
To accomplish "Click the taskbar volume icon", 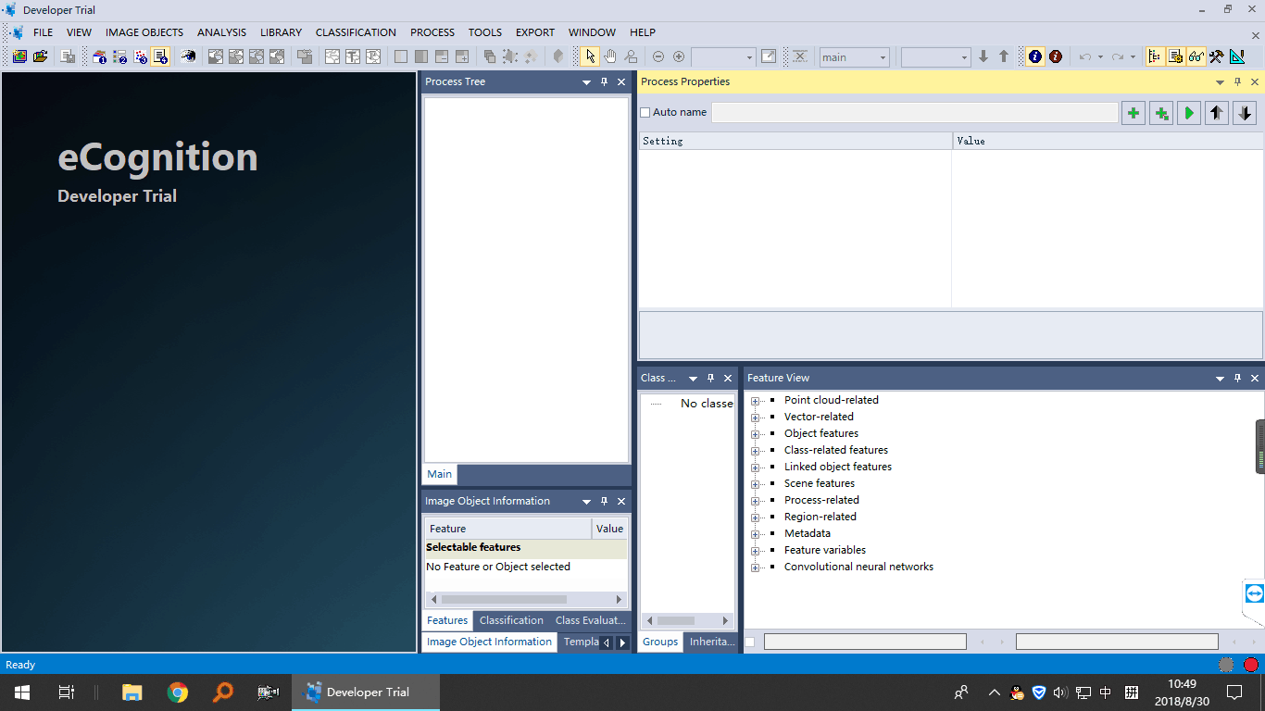I will click(1060, 692).
